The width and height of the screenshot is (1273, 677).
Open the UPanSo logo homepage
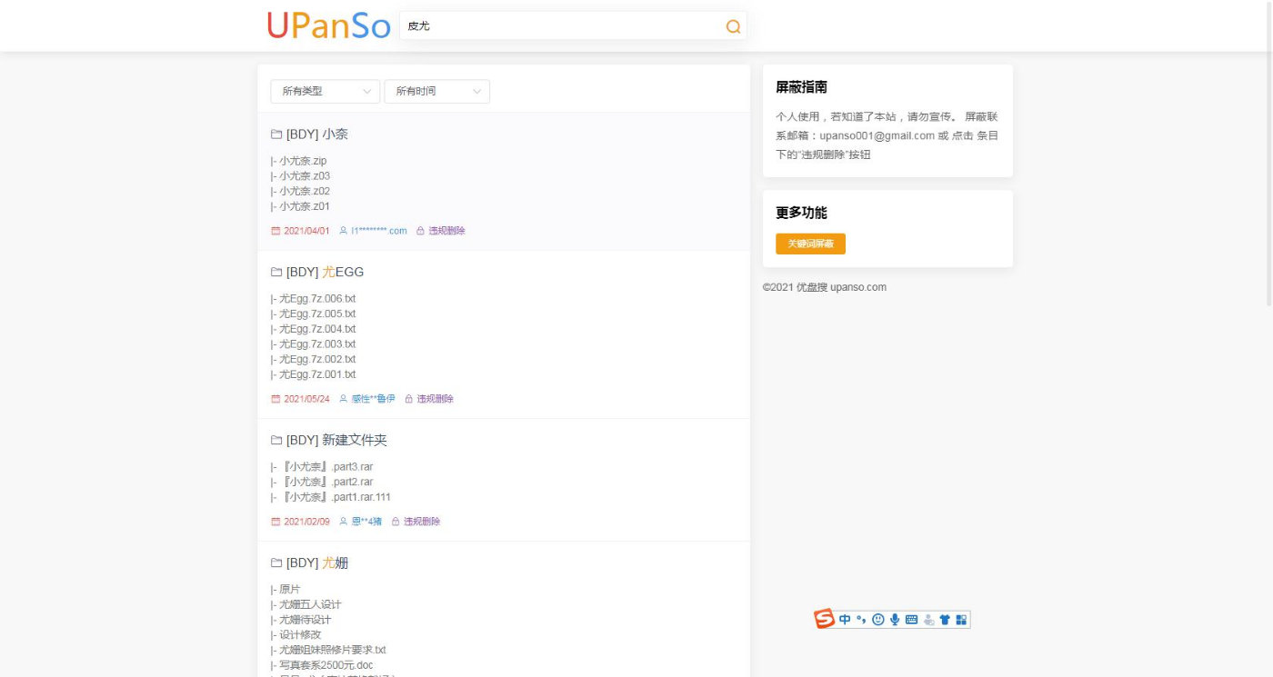click(x=329, y=25)
